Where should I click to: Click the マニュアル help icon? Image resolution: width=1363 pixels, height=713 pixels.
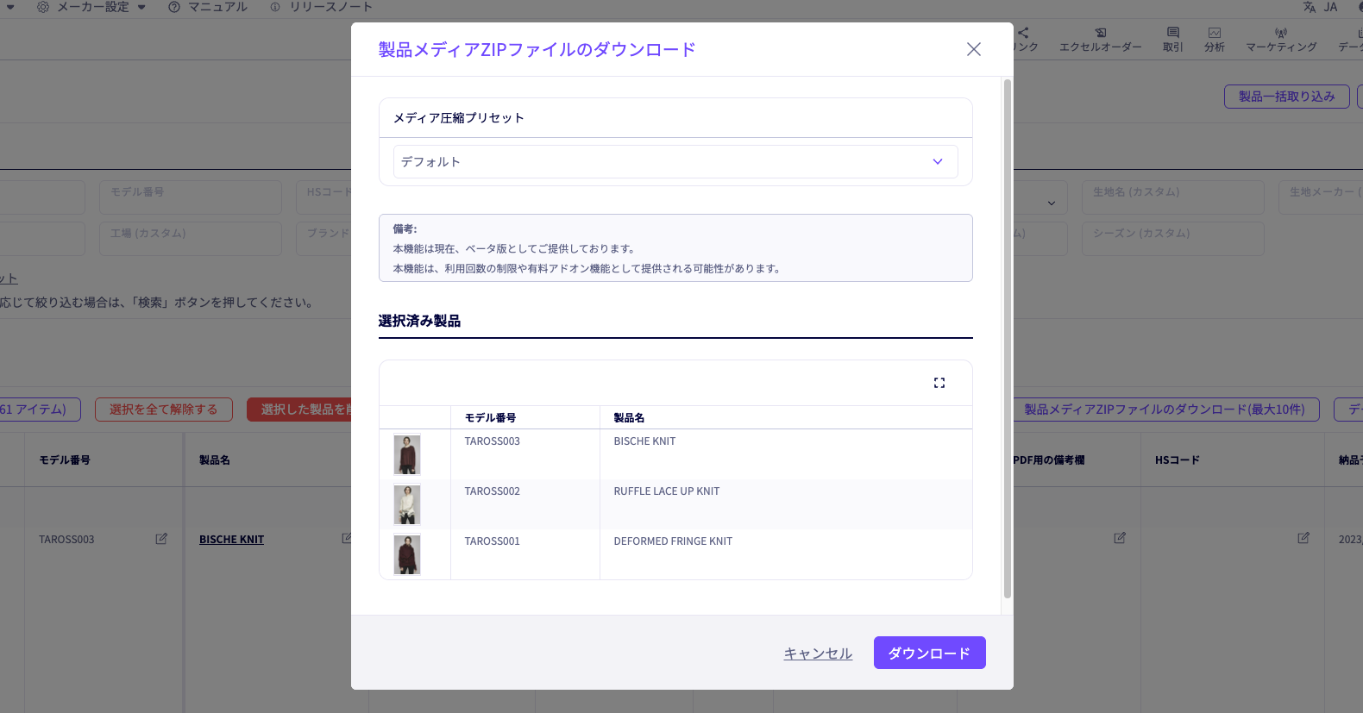click(x=174, y=7)
